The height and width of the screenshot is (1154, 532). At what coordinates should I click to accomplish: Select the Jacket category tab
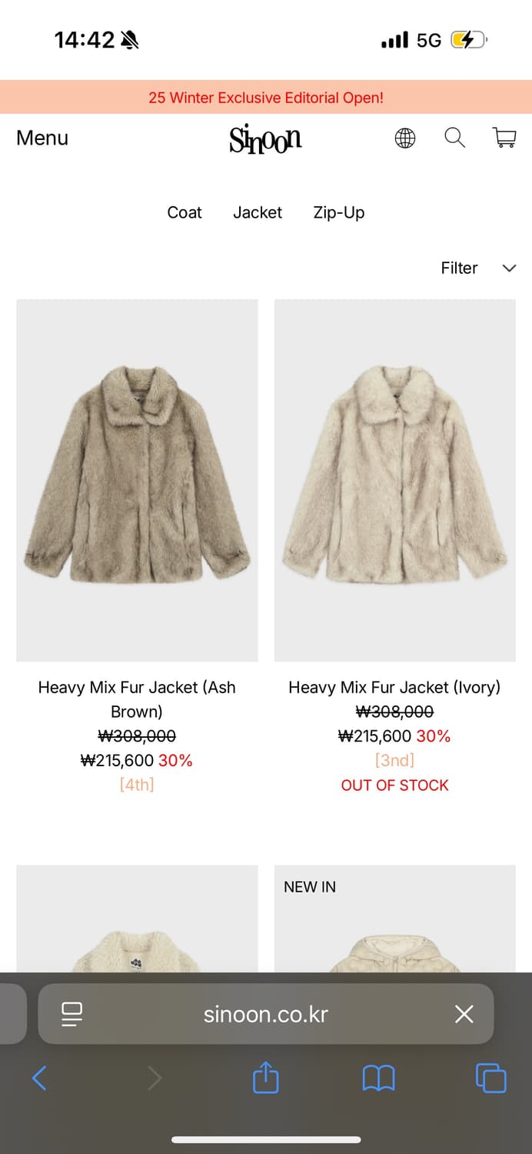click(x=258, y=212)
